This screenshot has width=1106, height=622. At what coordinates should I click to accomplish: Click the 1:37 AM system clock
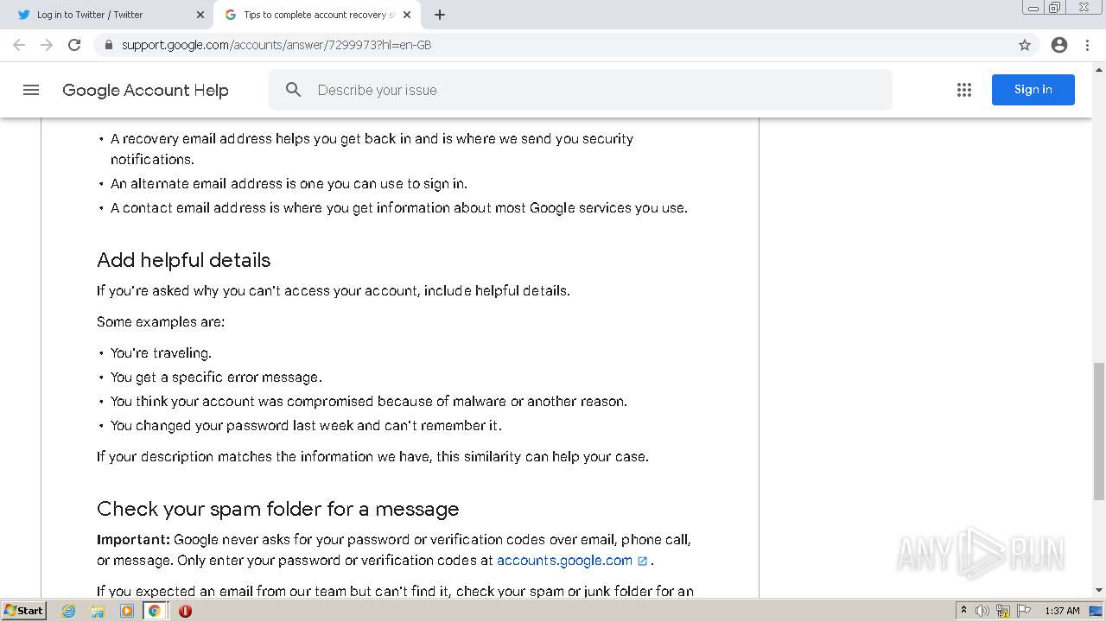click(1062, 611)
